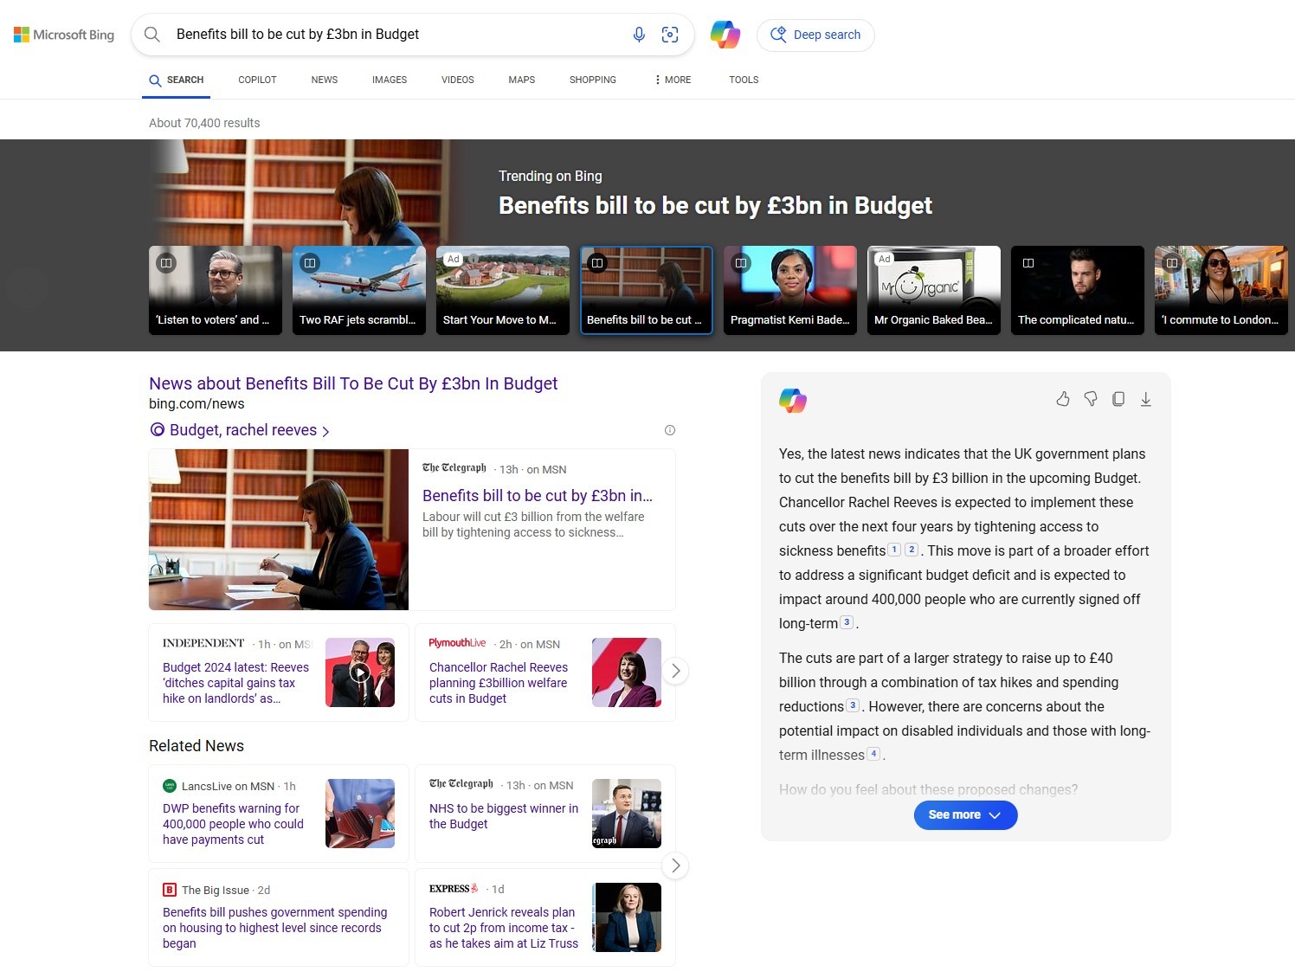1295x978 pixels.
Task: Click the microphone voice search icon
Action: coord(639,35)
